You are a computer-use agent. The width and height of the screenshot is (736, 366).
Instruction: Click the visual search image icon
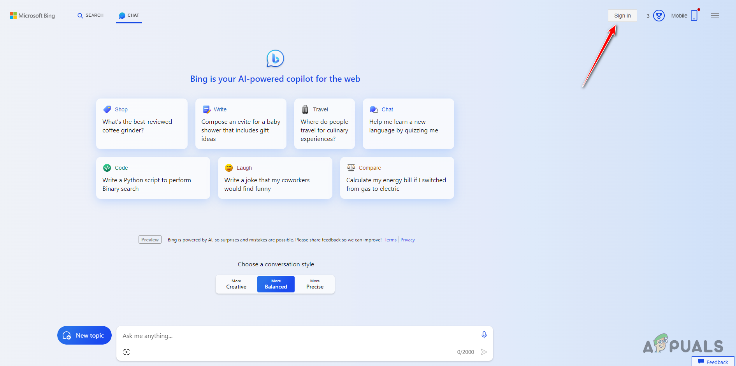126,352
